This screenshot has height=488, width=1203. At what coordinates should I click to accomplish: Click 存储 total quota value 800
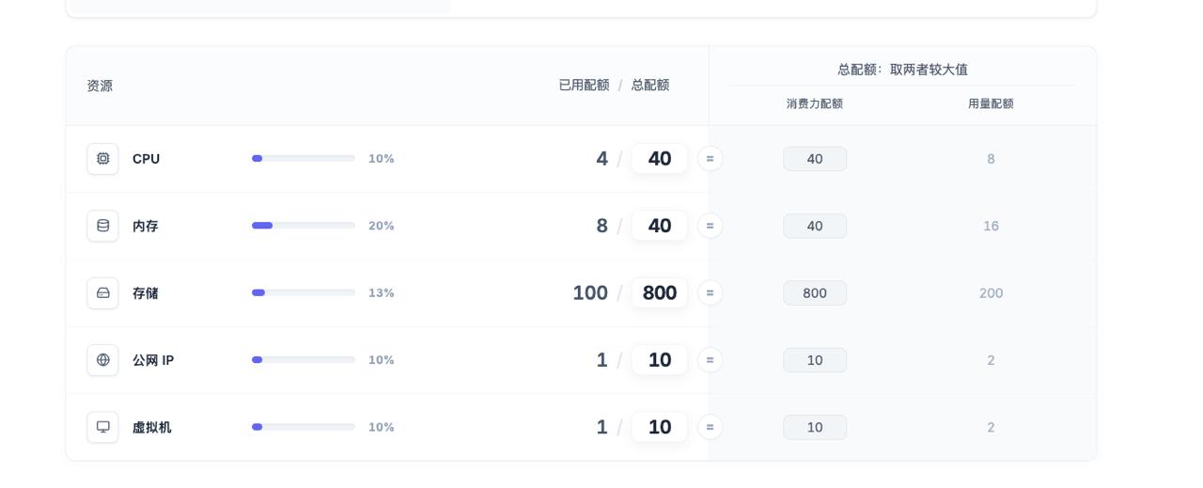pyautogui.click(x=660, y=293)
